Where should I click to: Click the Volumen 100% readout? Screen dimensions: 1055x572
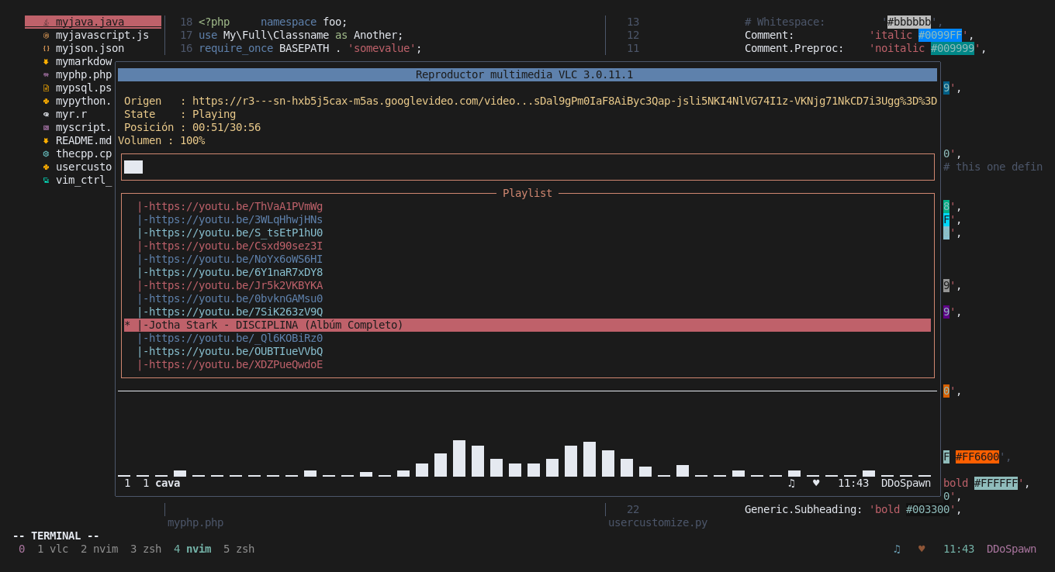(x=161, y=140)
